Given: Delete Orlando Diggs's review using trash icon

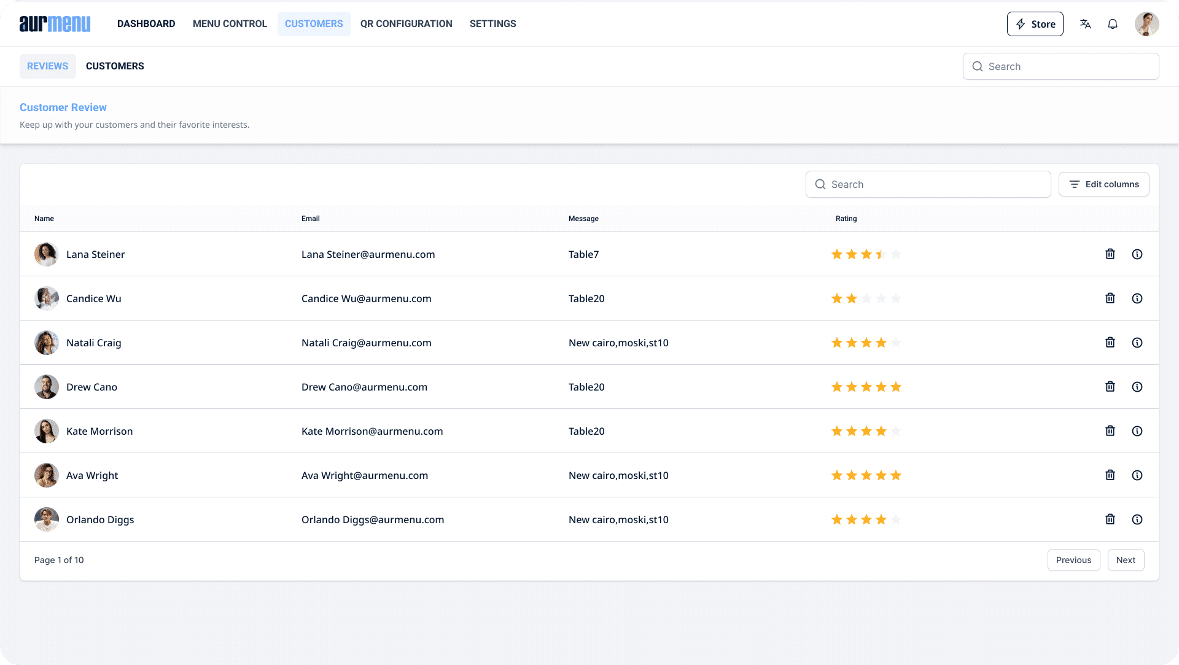Looking at the screenshot, I should (1110, 519).
